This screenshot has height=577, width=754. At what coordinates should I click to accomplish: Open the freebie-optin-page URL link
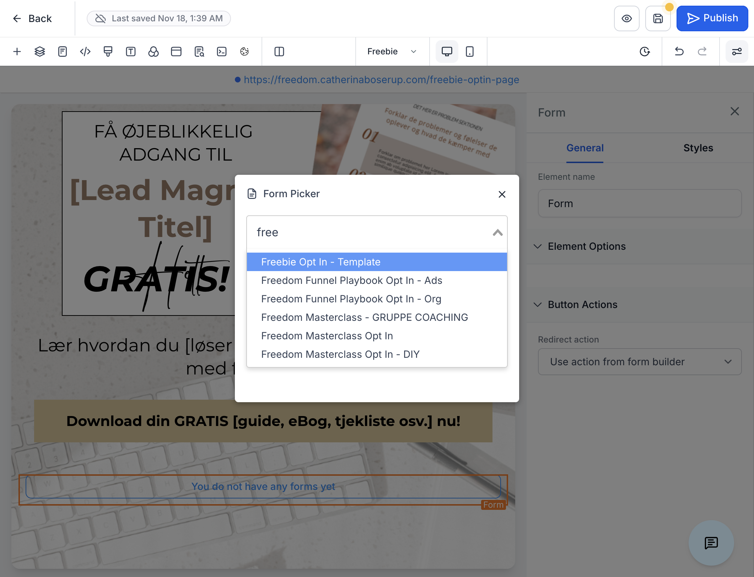tap(381, 80)
